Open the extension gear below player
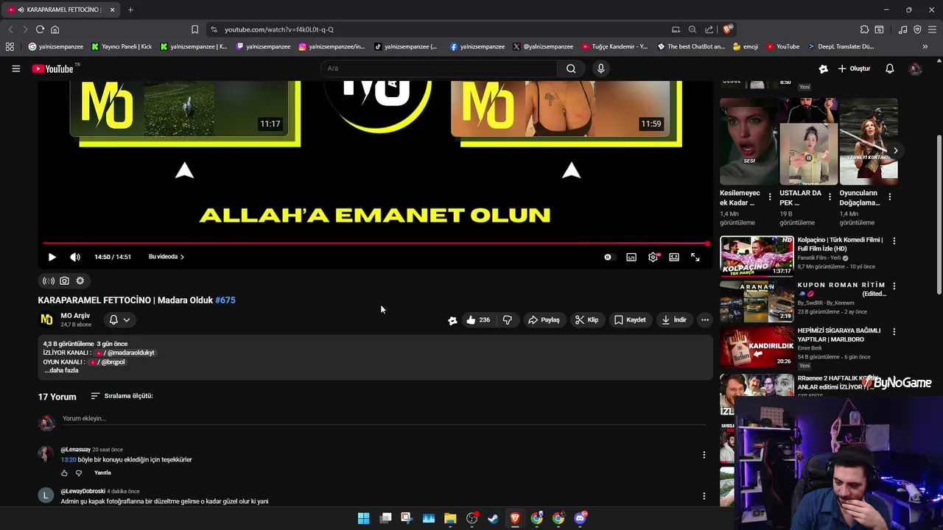Screen dimensions: 943x530 pos(80,280)
